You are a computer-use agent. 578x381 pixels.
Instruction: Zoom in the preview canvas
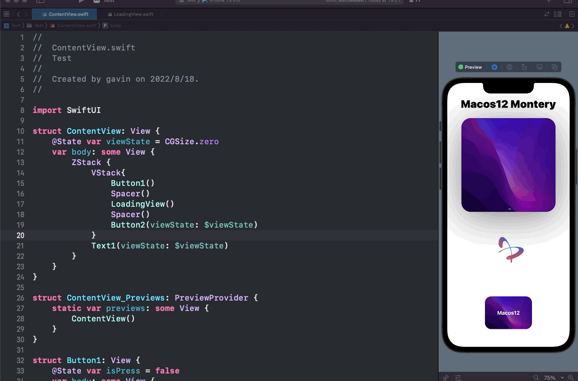click(x=571, y=378)
